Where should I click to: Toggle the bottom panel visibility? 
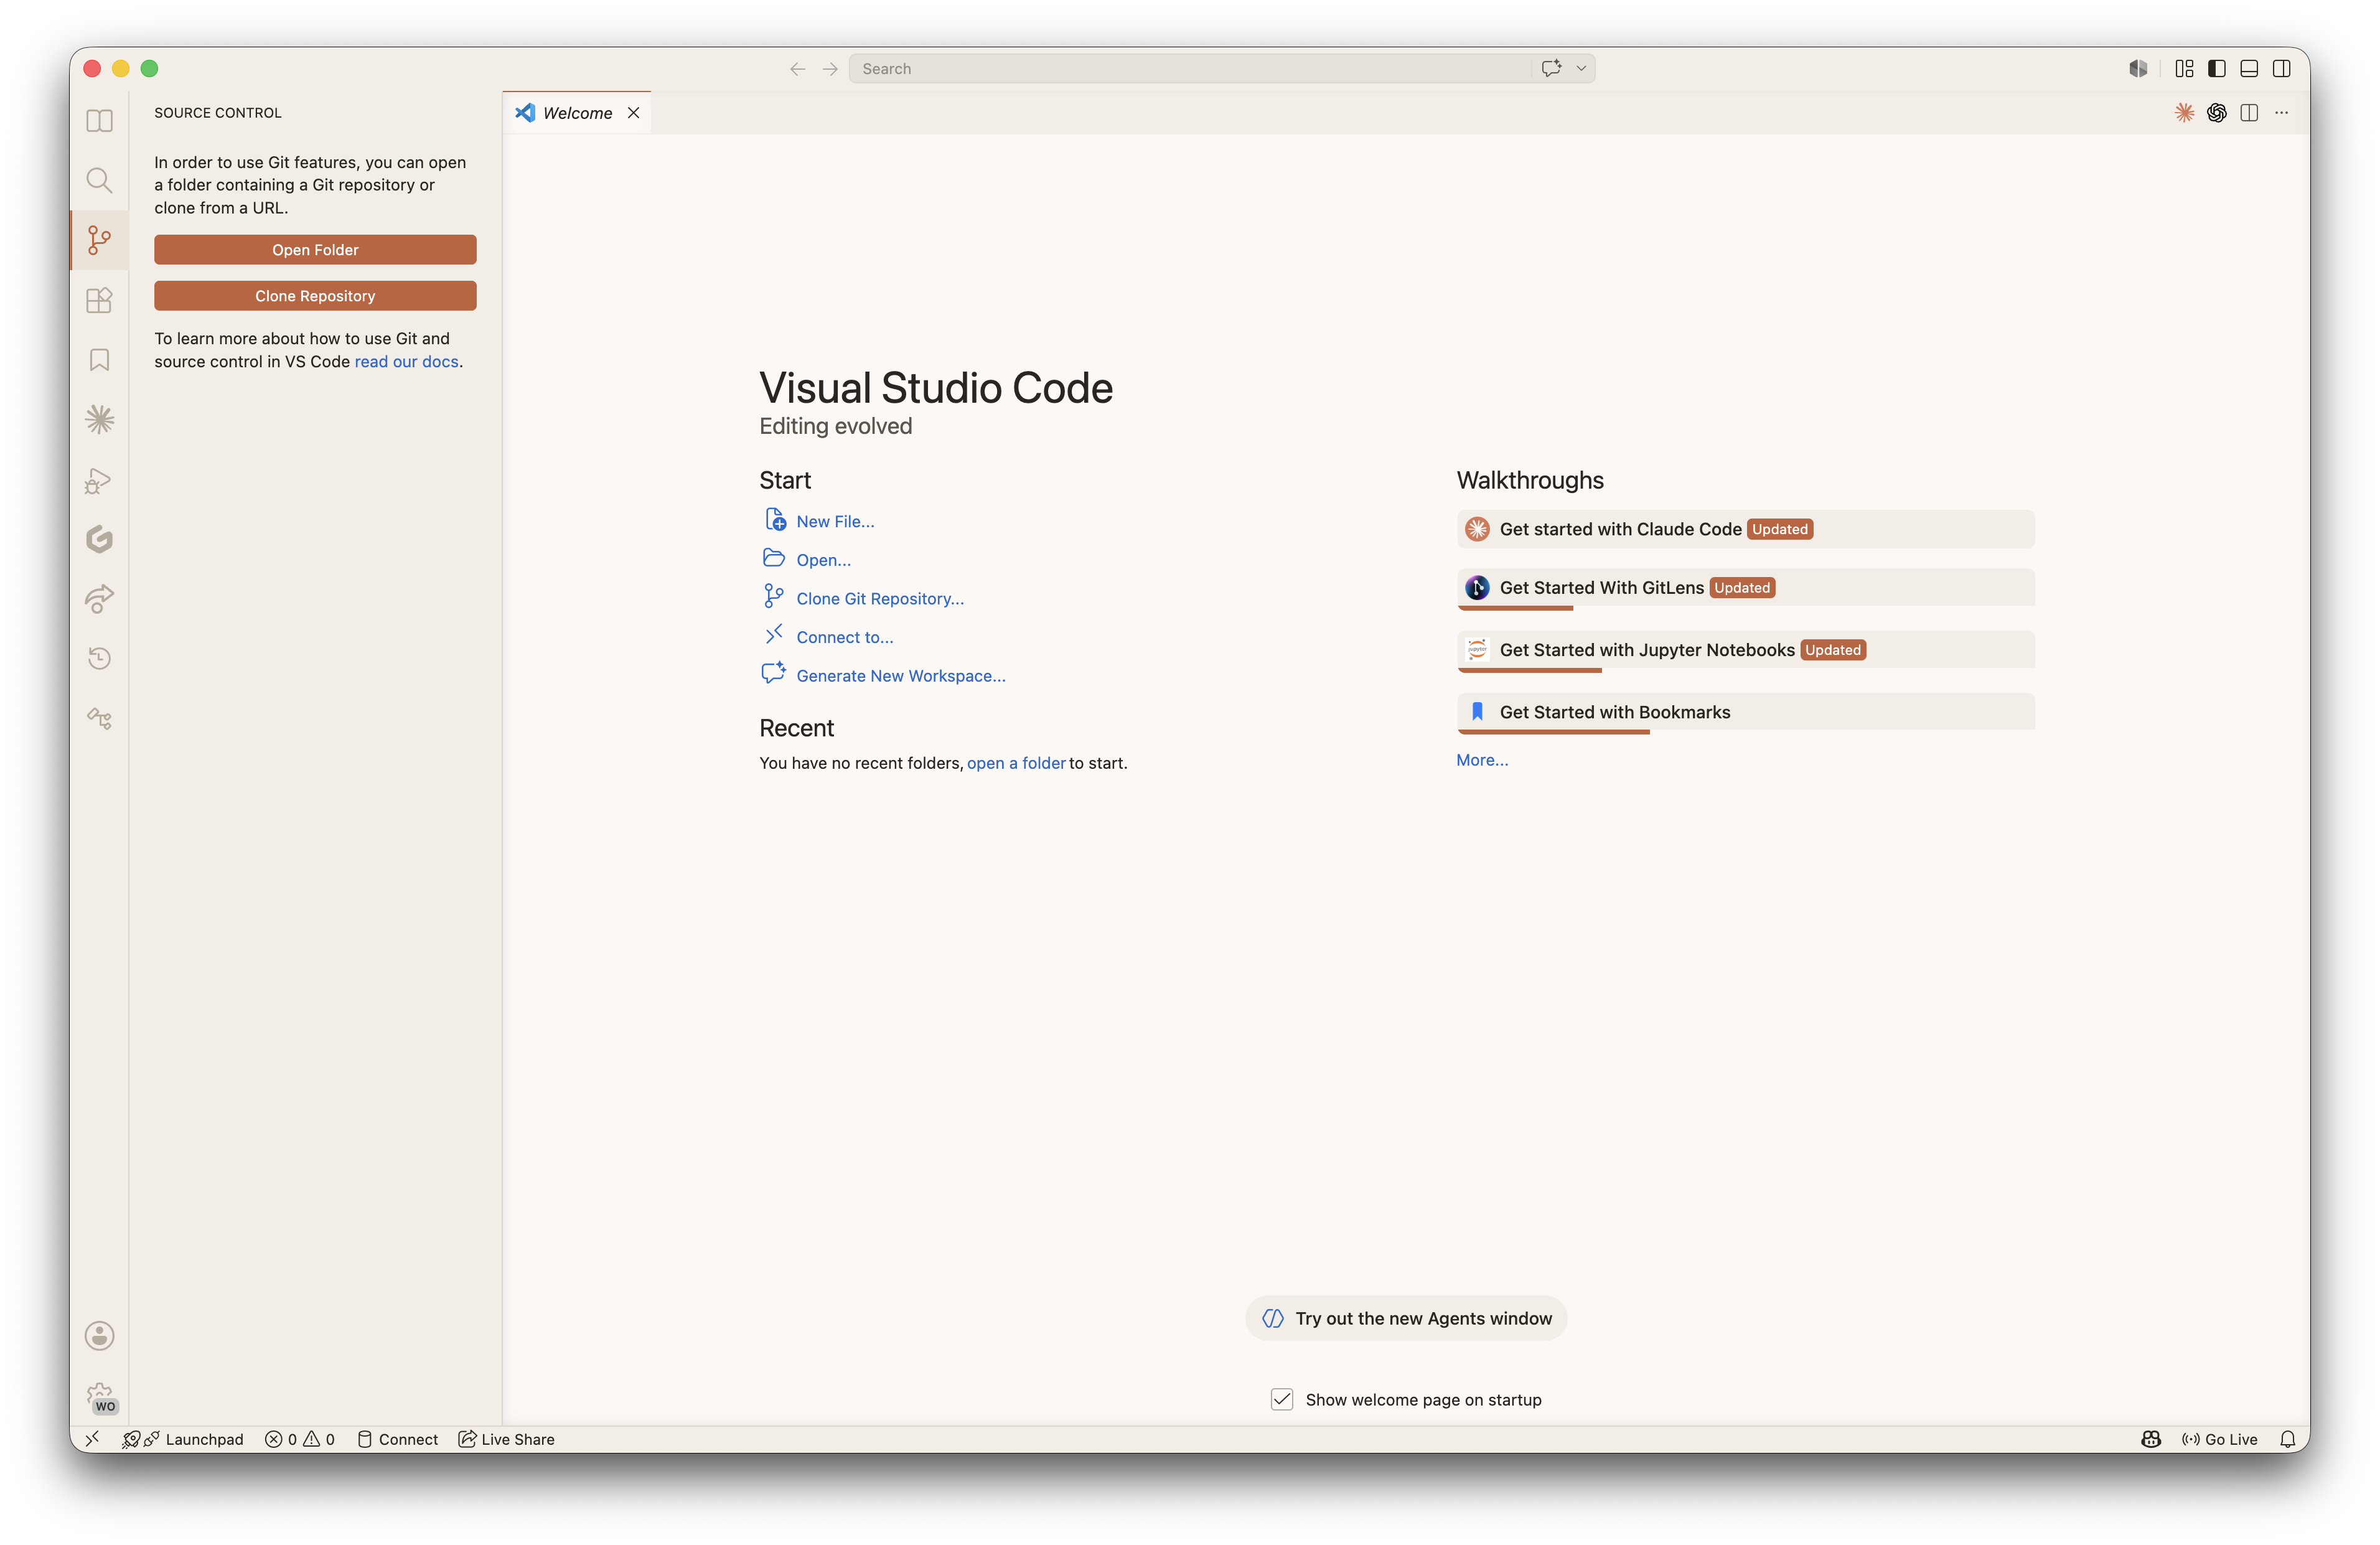[2249, 69]
